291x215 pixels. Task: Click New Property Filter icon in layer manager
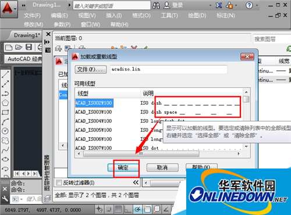58,48
